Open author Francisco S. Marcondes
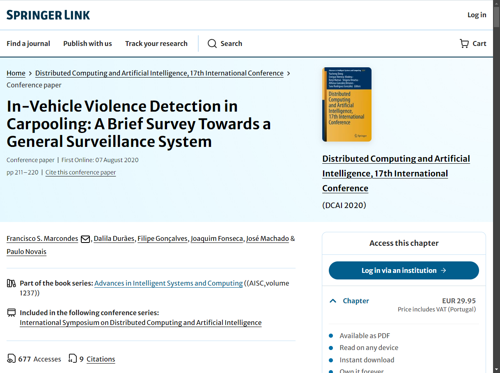The image size is (500, 373). coord(42,238)
